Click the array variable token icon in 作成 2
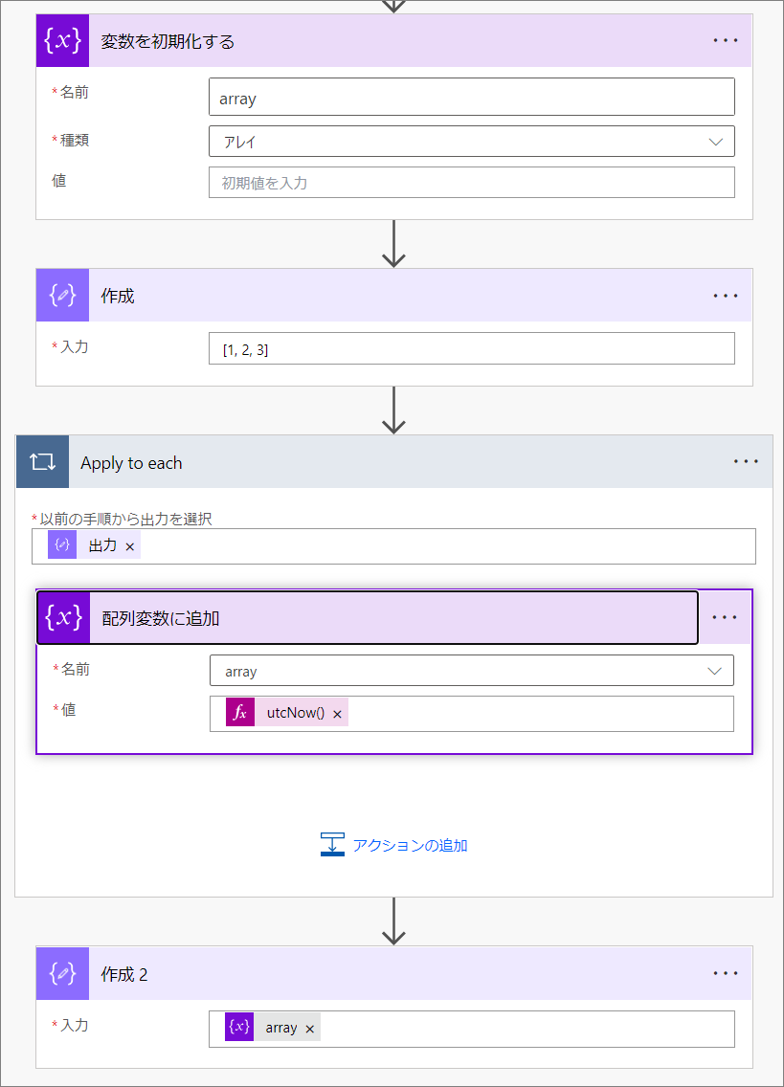The image size is (784, 1087). tap(239, 1027)
